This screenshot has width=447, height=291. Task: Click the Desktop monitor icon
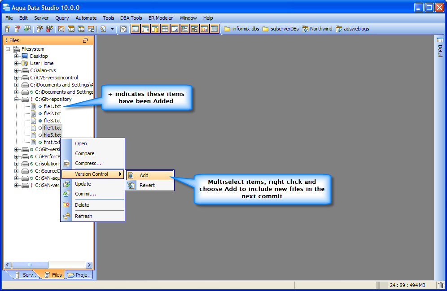(25, 56)
